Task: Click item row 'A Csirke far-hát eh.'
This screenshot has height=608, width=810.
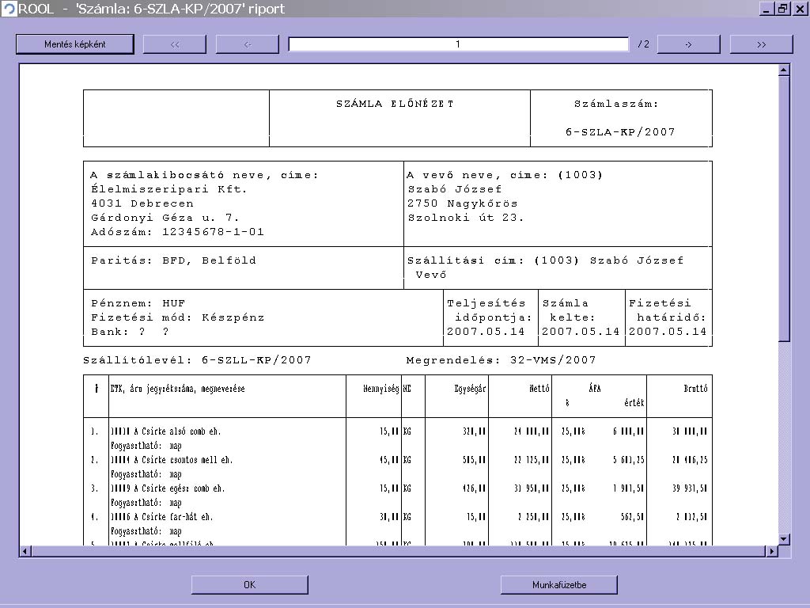Action: click(398, 516)
